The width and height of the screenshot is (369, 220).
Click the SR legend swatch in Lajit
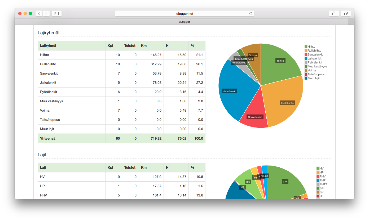click(318, 188)
